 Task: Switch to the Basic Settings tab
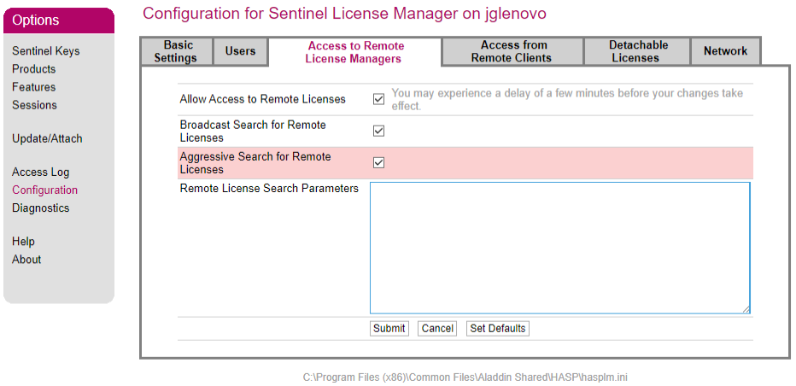pos(176,51)
